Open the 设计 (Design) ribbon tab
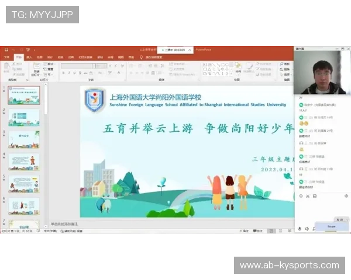 [x=50, y=57]
